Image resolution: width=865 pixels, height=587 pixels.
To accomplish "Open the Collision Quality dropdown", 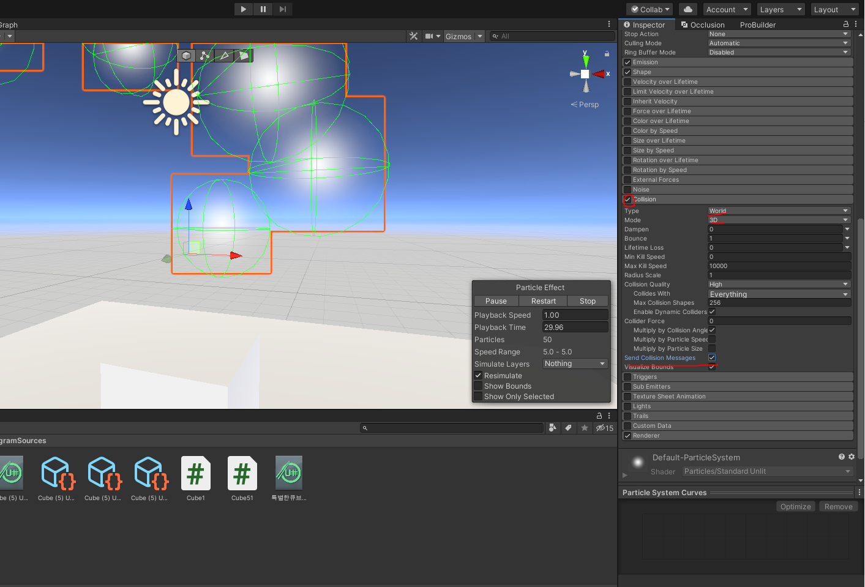I will (x=779, y=284).
